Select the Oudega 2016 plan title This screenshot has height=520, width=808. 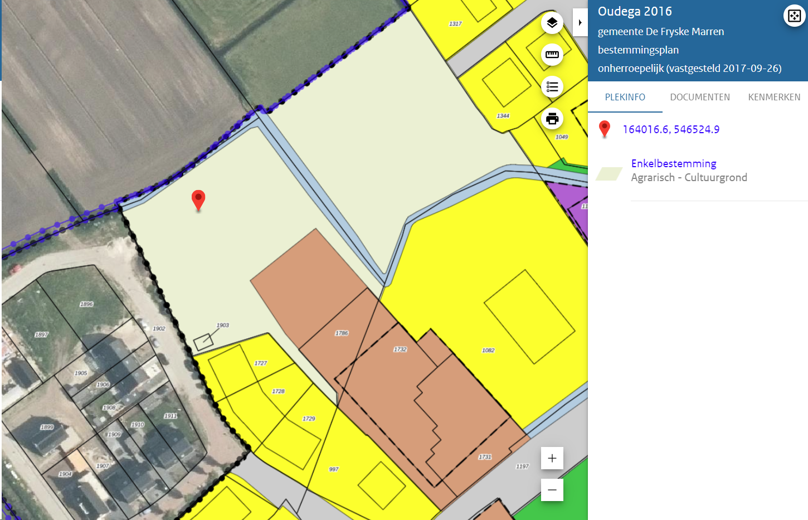coord(635,11)
